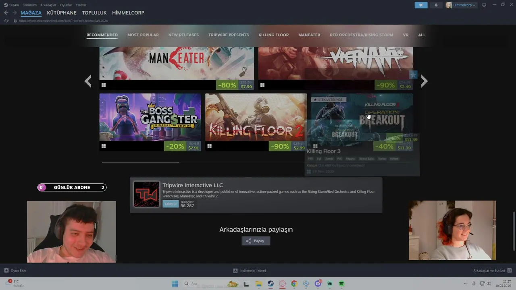The height and width of the screenshot is (290, 516).
Task: Show hidden tray icons chevron
Action: (465, 284)
